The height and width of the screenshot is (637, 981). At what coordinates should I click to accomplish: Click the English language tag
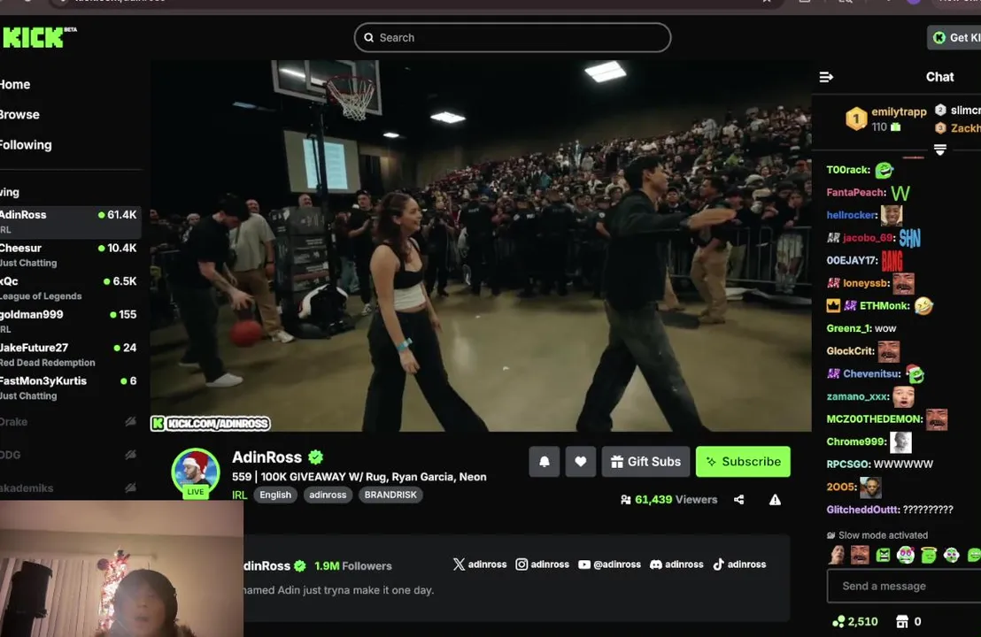click(x=275, y=495)
